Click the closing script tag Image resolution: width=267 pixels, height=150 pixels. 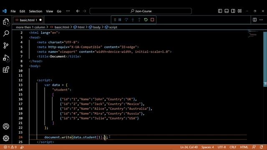[x=45, y=142]
